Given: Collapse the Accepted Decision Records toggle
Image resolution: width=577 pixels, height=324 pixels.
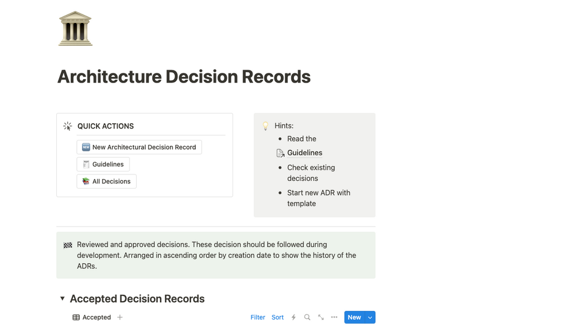Looking at the screenshot, I should [x=63, y=299].
